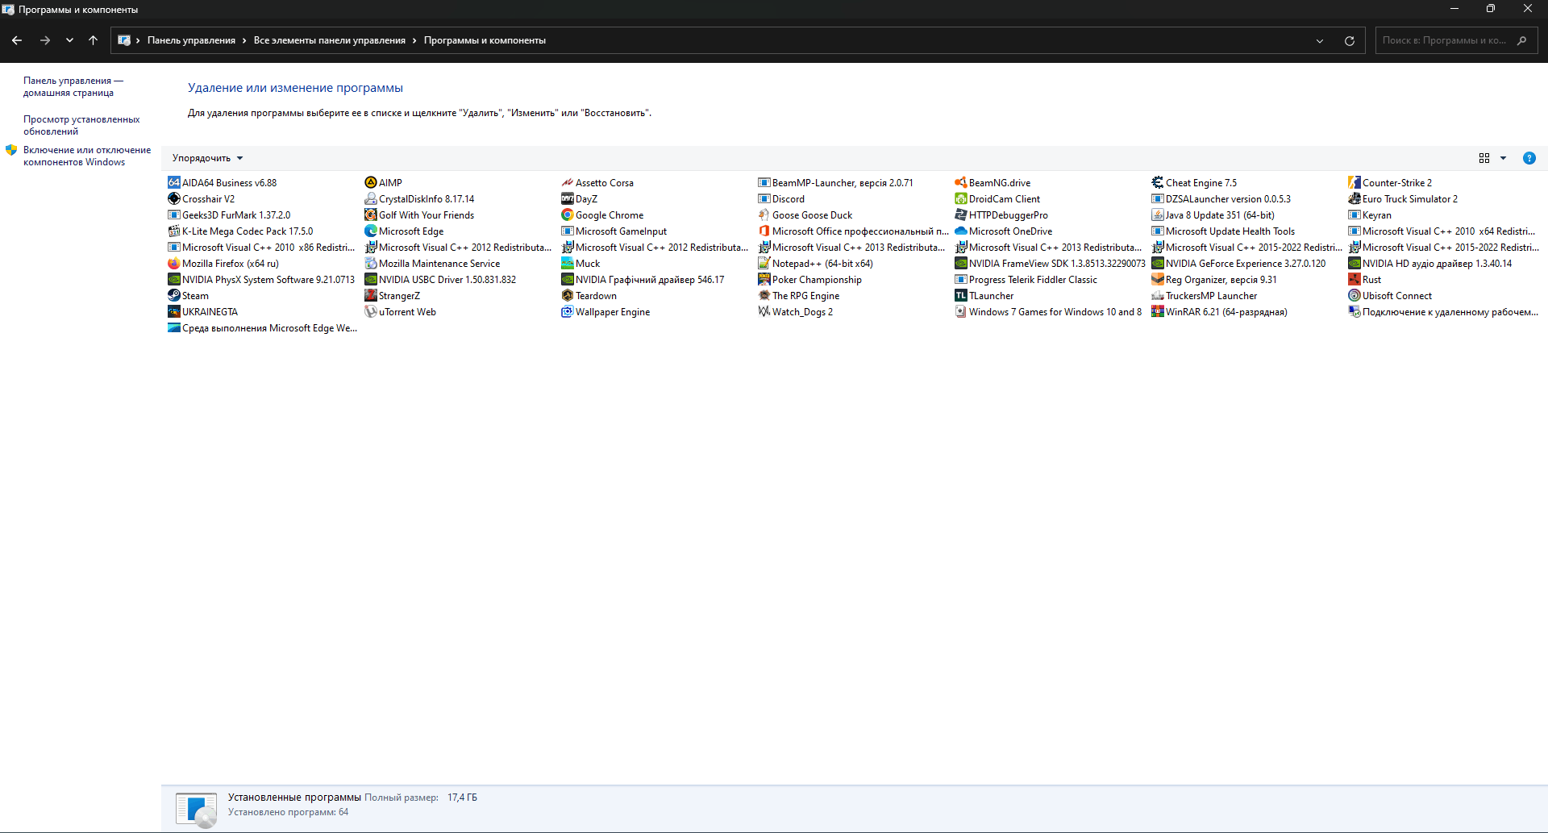Click the Wallpaper Engine icon
The width and height of the screenshot is (1548, 833).
coord(568,312)
